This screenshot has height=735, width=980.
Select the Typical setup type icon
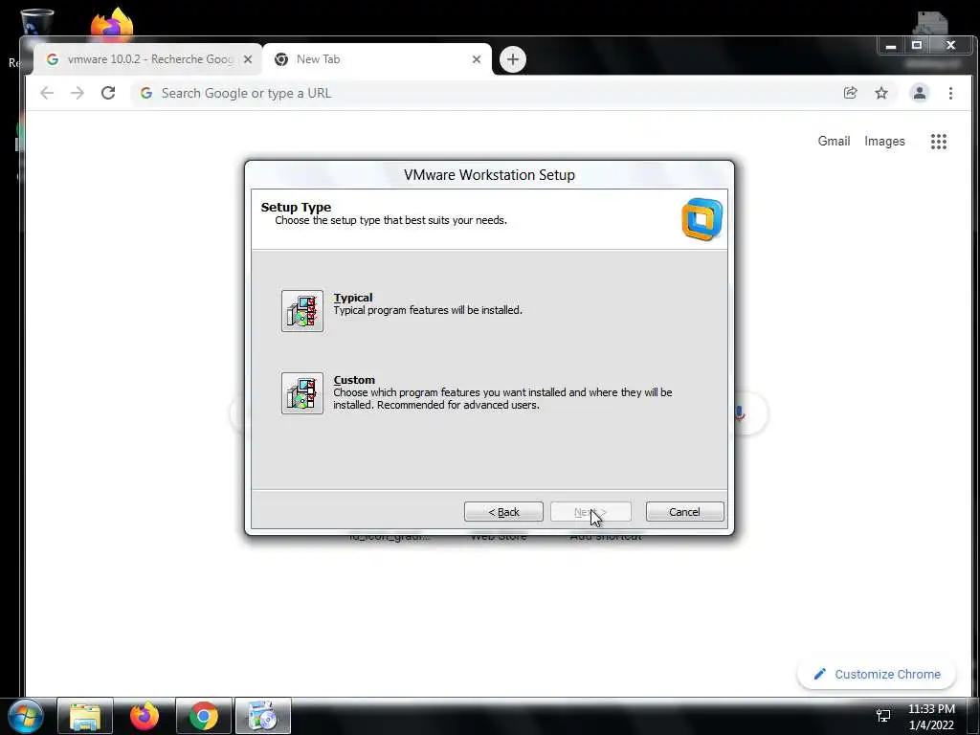pyautogui.click(x=301, y=311)
